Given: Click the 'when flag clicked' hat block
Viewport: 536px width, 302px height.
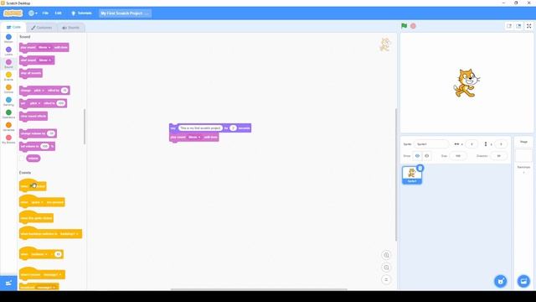Looking at the screenshot, I should [33, 185].
